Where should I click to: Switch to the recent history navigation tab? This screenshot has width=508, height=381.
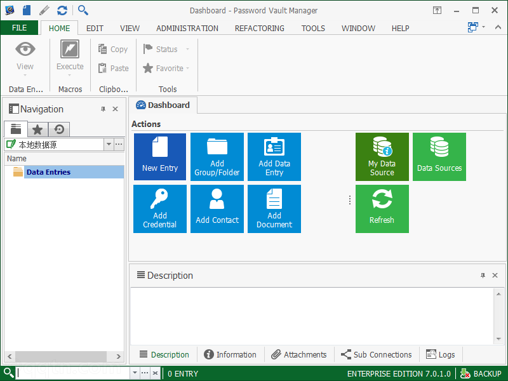coord(59,130)
